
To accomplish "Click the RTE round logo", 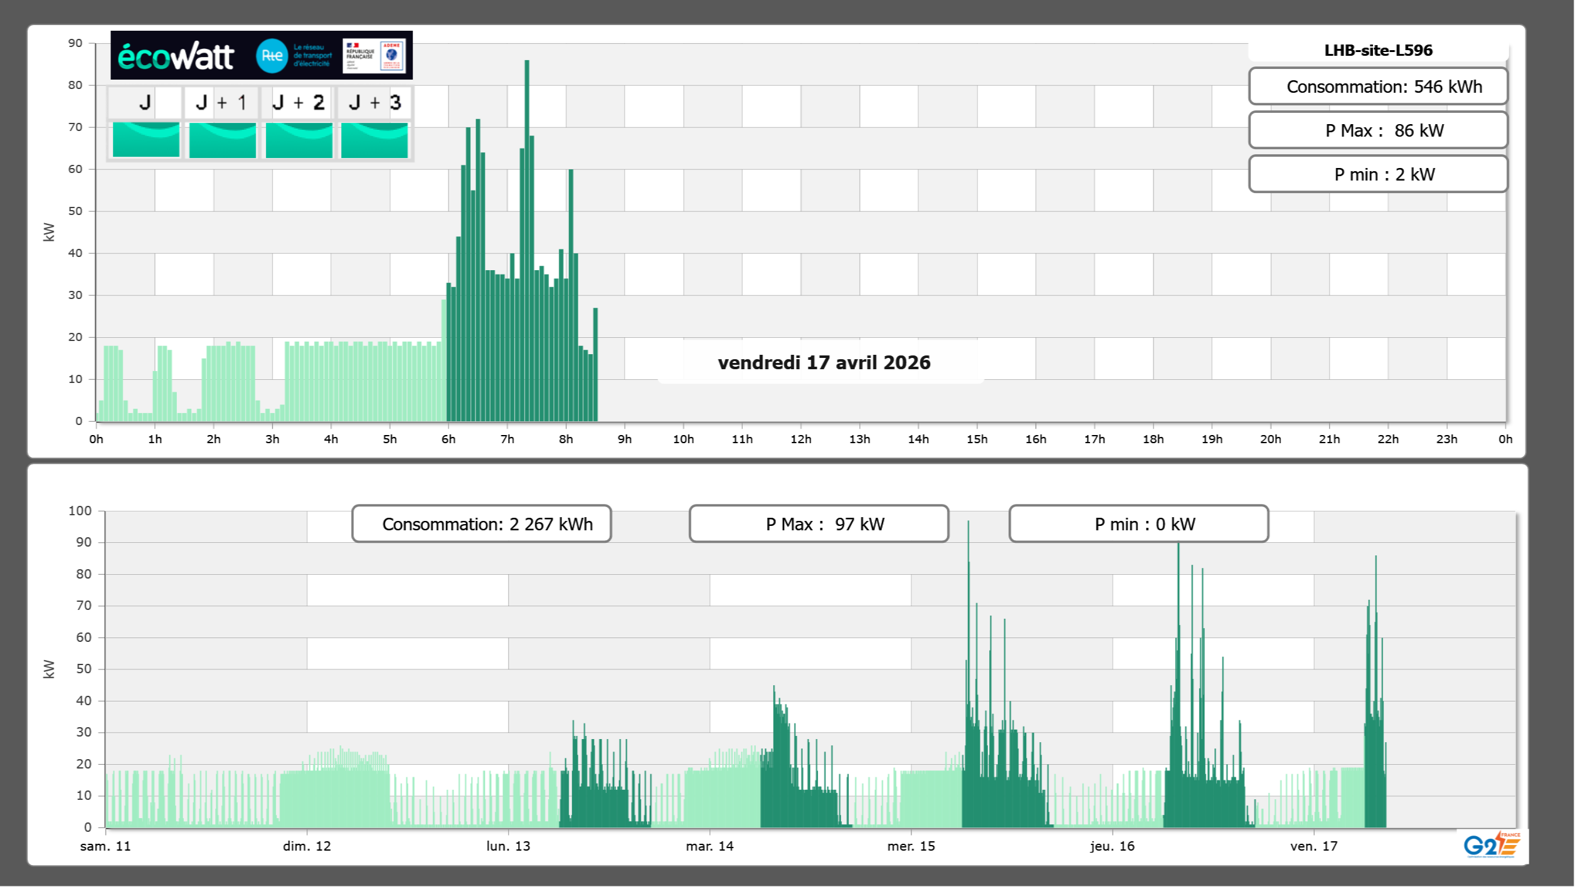I will point(272,56).
